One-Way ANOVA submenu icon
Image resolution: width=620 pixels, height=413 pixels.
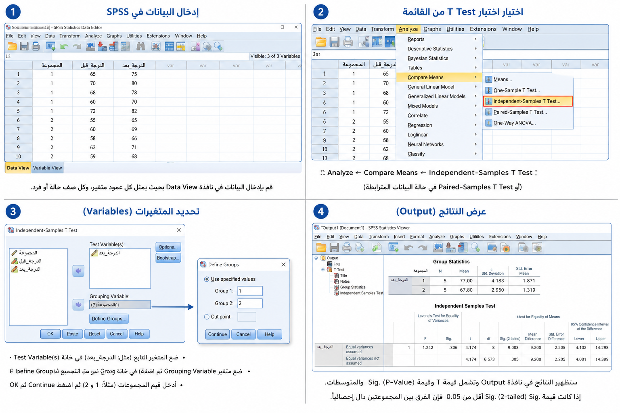pos(488,123)
